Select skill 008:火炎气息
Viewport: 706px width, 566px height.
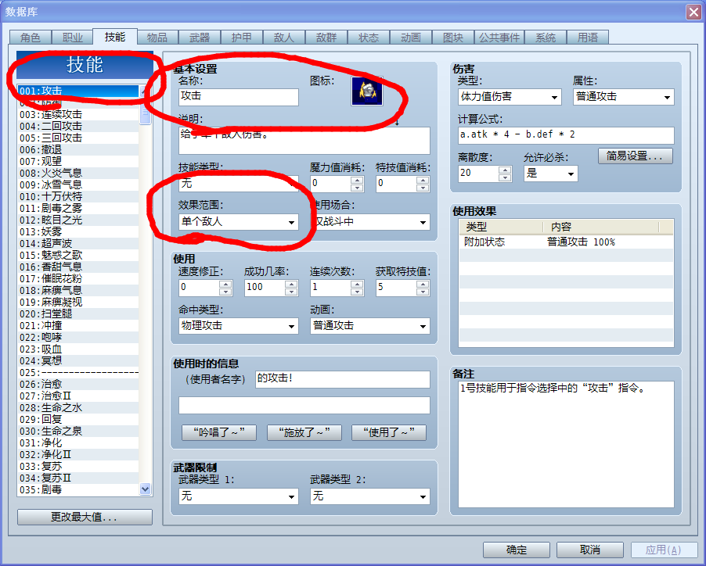pyautogui.click(x=78, y=173)
